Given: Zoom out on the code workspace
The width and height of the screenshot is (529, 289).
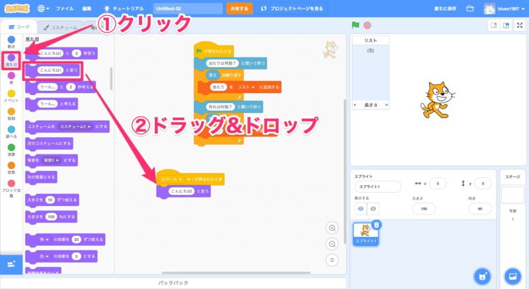Looking at the screenshot, I should tap(333, 243).
